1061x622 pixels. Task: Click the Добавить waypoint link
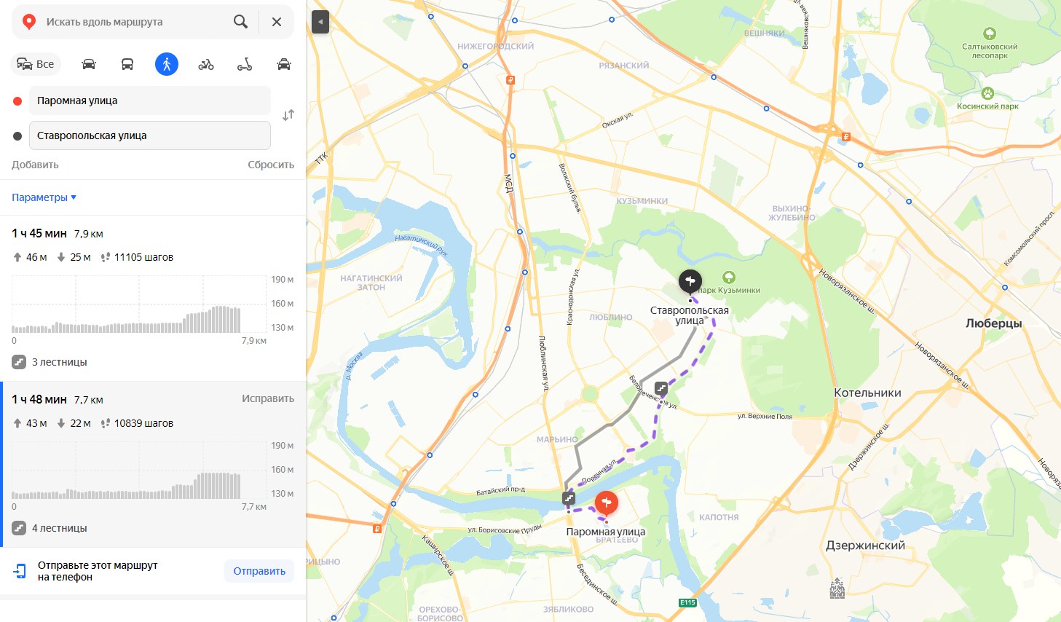pyautogui.click(x=35, y=165)
